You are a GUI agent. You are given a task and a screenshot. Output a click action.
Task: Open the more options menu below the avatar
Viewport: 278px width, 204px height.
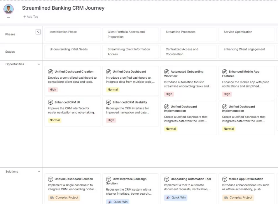(x=8, y=17)
